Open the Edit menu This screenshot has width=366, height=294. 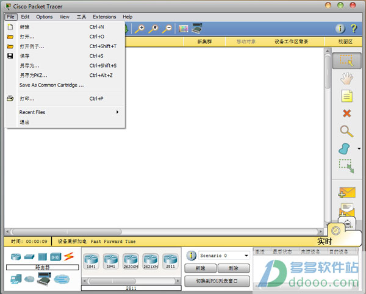[25, 17]
